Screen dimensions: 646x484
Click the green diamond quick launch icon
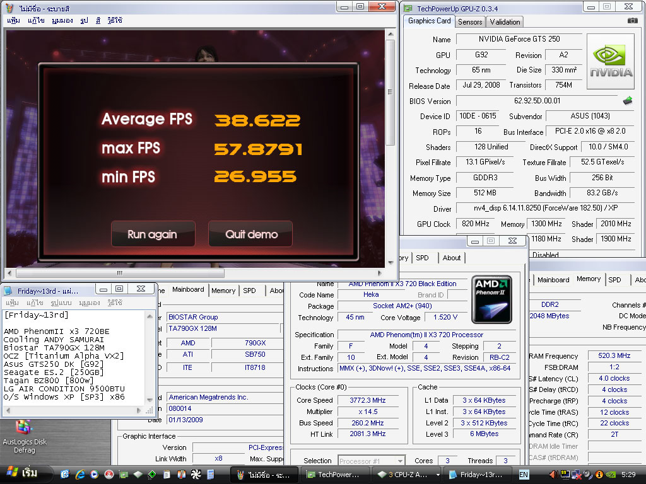tap(152, 475)
